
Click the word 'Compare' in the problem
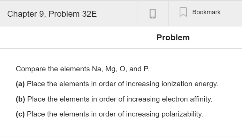coord(31,69)
